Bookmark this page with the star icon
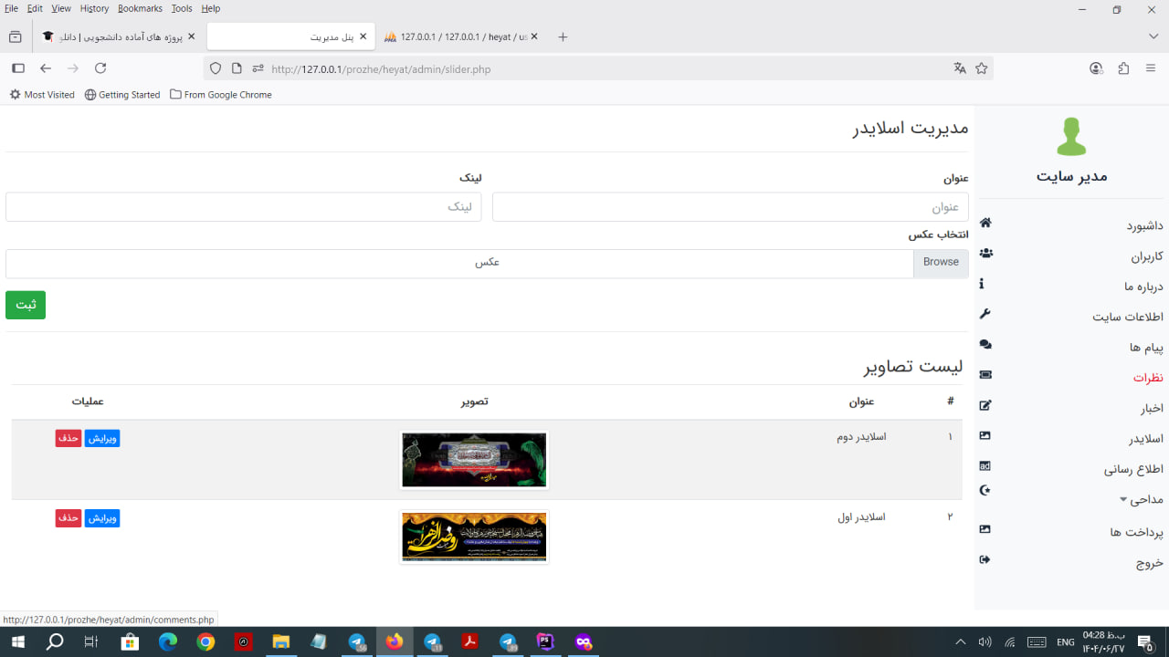Screen dimensions: 1169x657 [x=982, y=68]
